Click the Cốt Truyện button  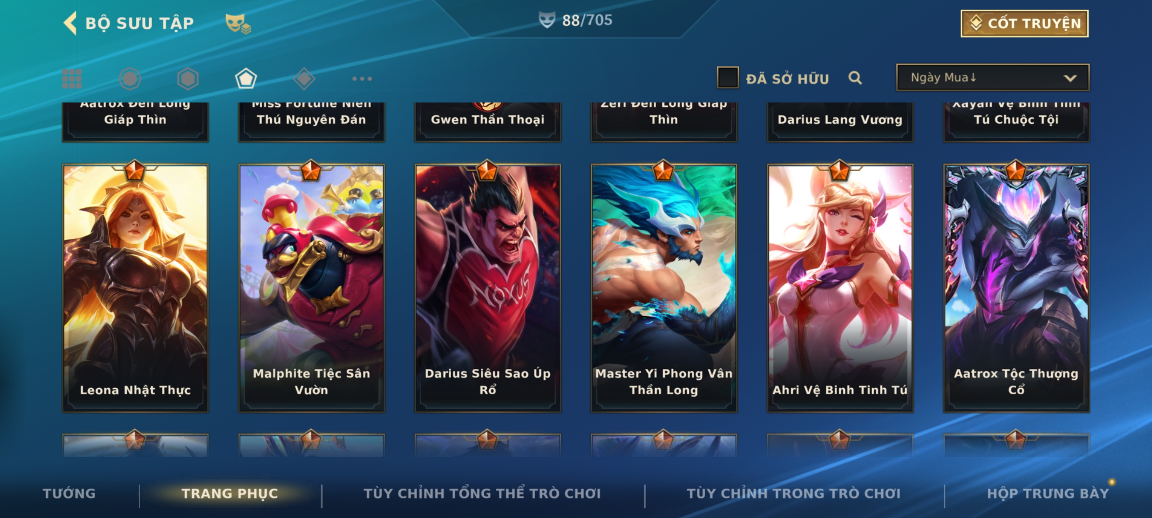click(1024, 23)
